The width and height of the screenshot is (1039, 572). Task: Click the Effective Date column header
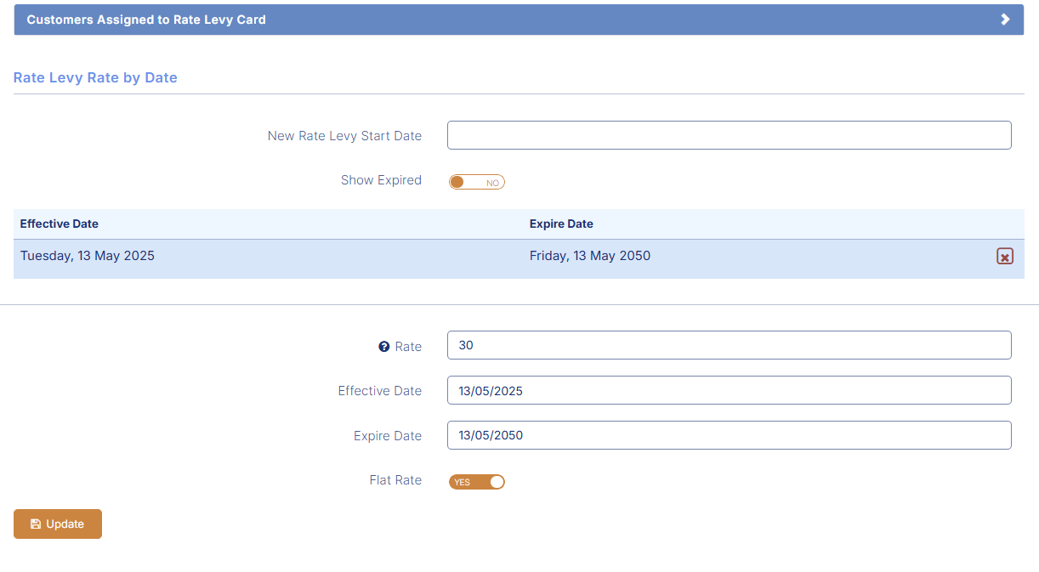(60, 224)
